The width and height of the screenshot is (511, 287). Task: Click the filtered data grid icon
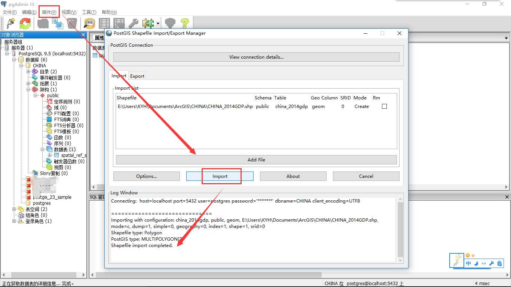[119, 24]
